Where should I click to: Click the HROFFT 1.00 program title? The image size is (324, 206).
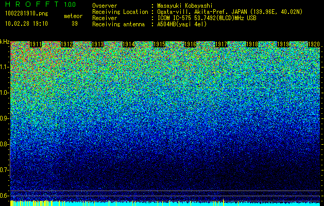[41, 4]
